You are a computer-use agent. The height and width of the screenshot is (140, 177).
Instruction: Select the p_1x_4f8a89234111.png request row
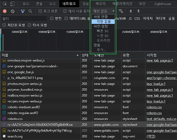[89, 78]
